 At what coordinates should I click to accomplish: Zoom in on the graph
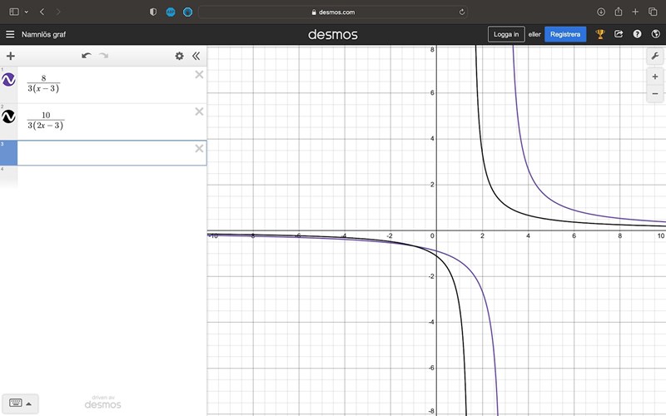point(654,77)
